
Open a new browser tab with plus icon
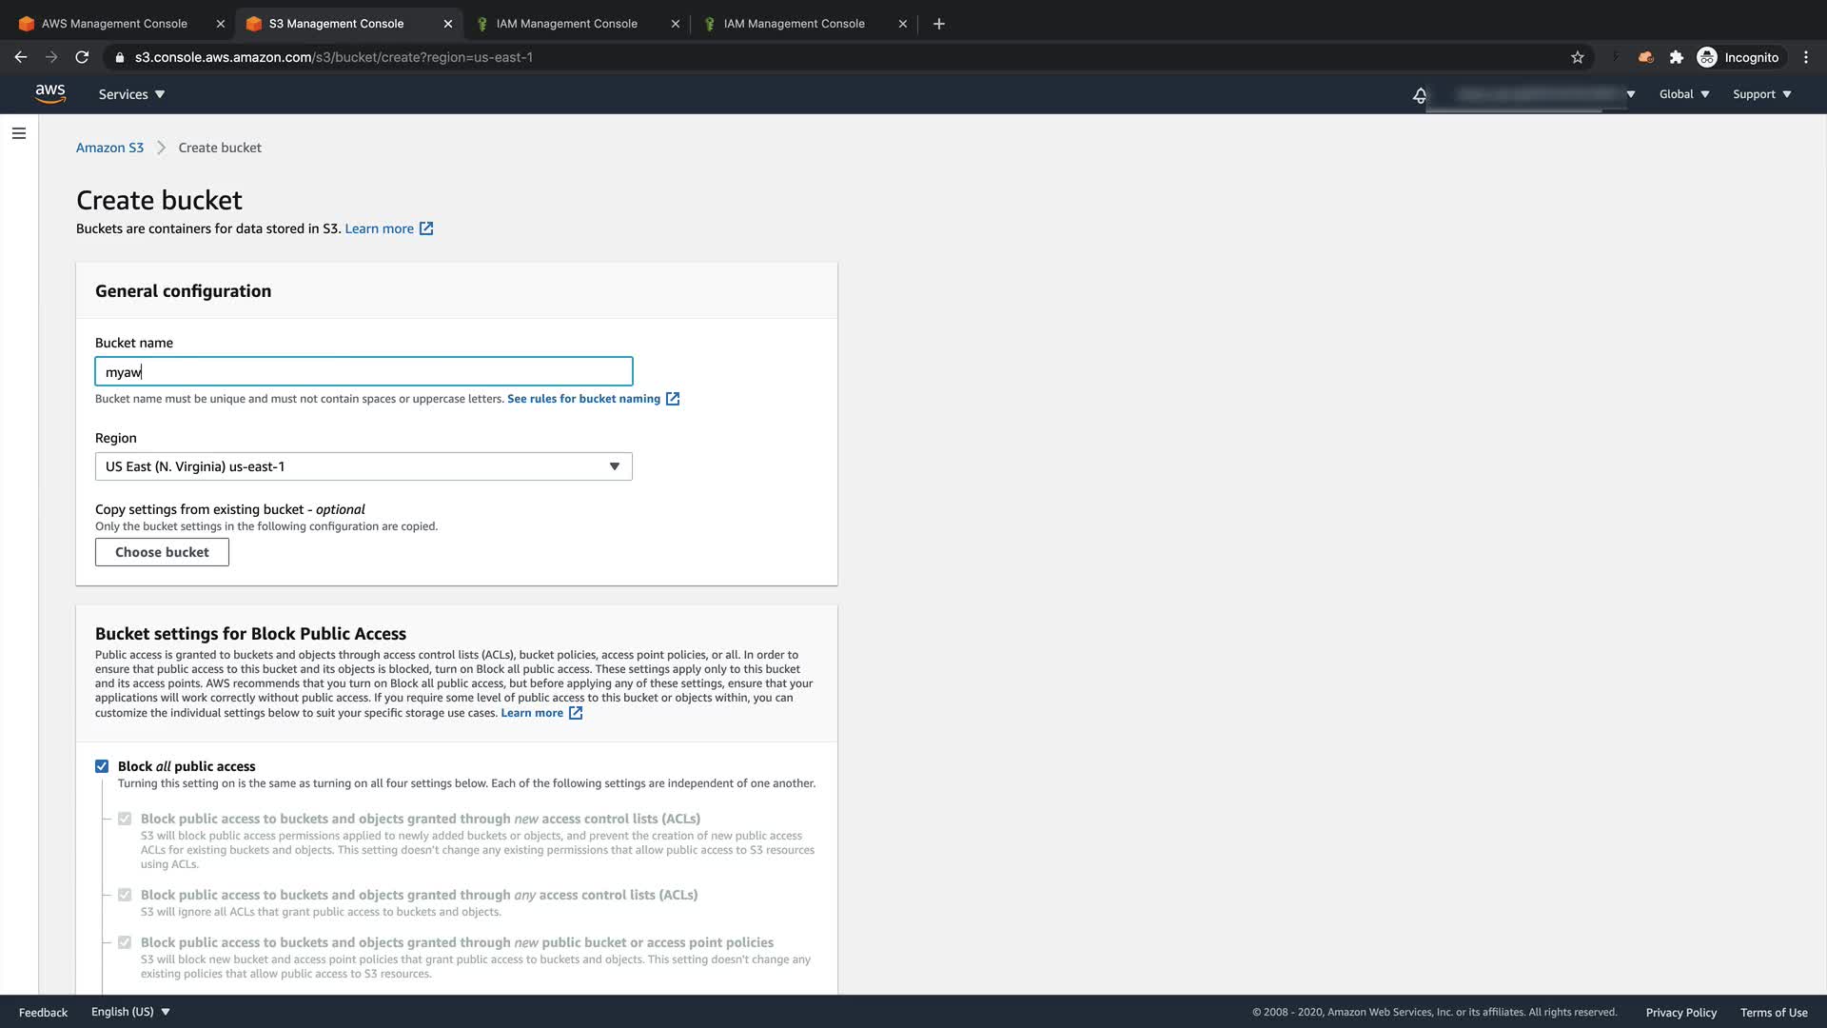(x=939, y=24)
